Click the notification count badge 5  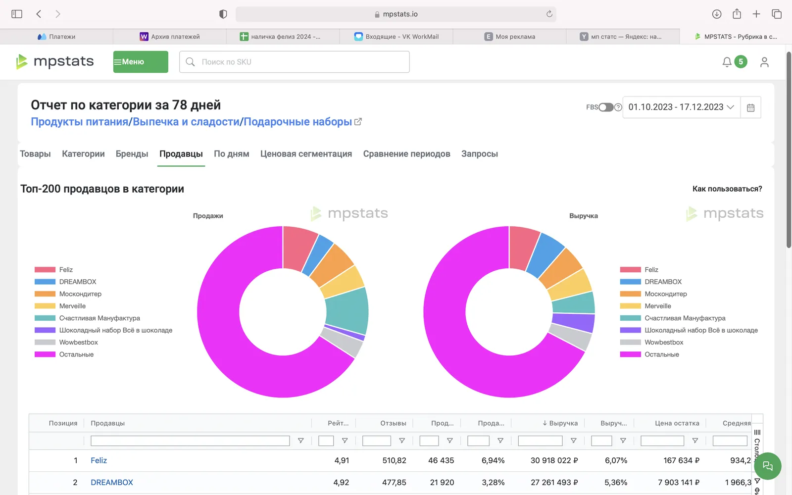[741, 62]
